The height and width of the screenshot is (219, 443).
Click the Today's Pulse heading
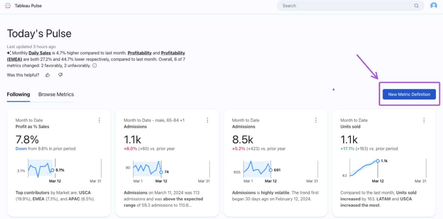[39, 34]
